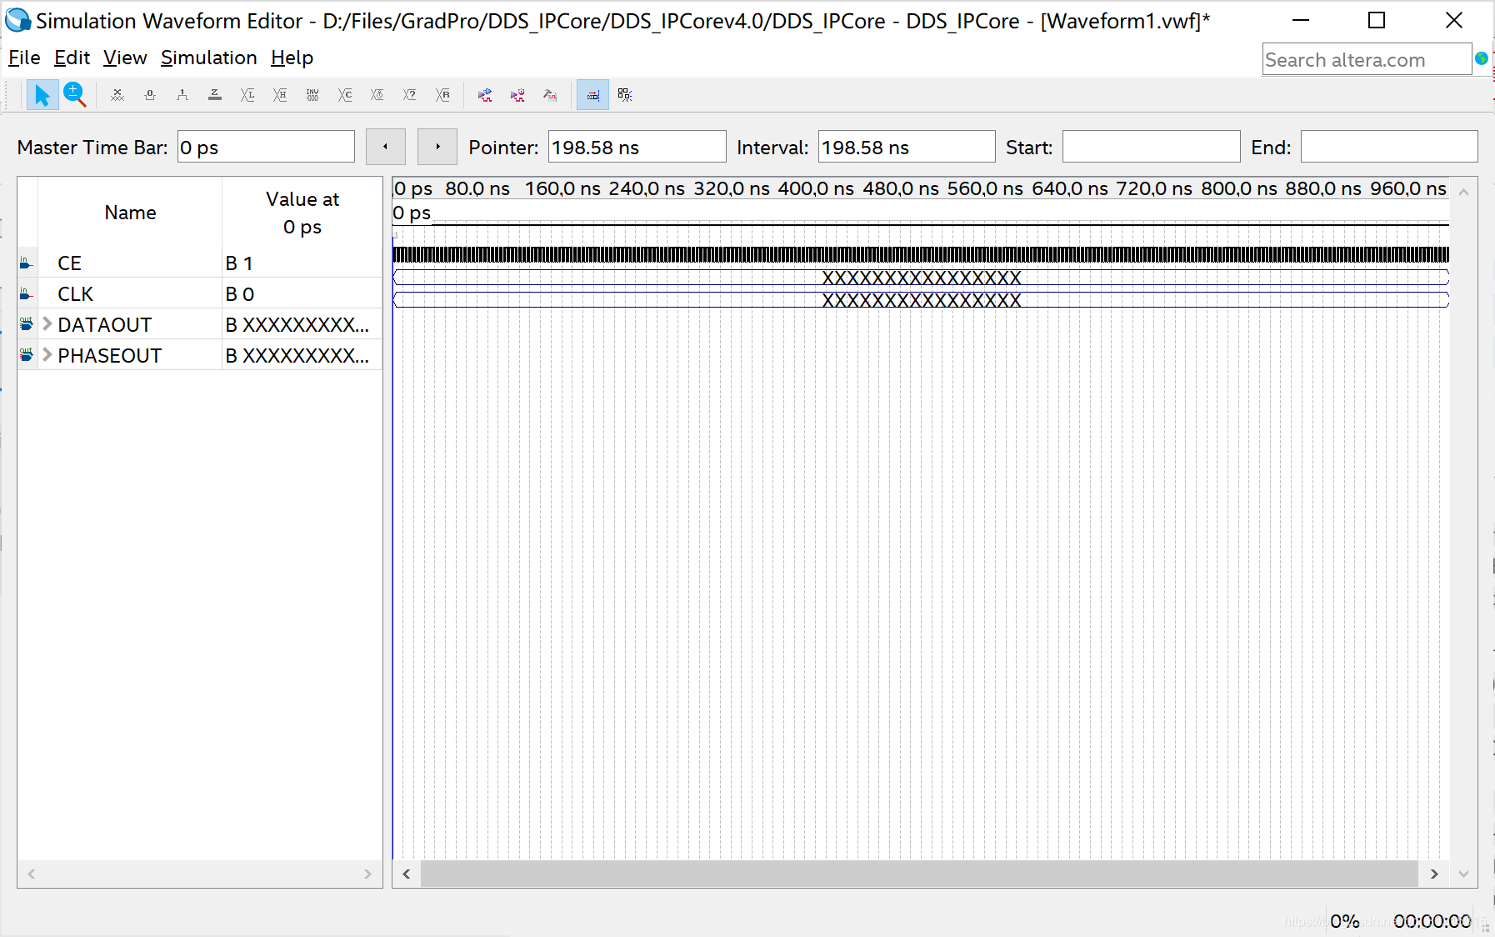
Task: Open the Random Values (XR) tool
Action: [442, 95]
